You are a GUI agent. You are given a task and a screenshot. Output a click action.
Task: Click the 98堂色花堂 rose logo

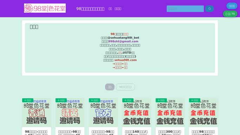click(x=45, y=8)
